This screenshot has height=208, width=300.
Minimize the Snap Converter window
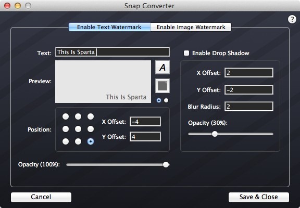pyautogui.click(x=18, y=6)
